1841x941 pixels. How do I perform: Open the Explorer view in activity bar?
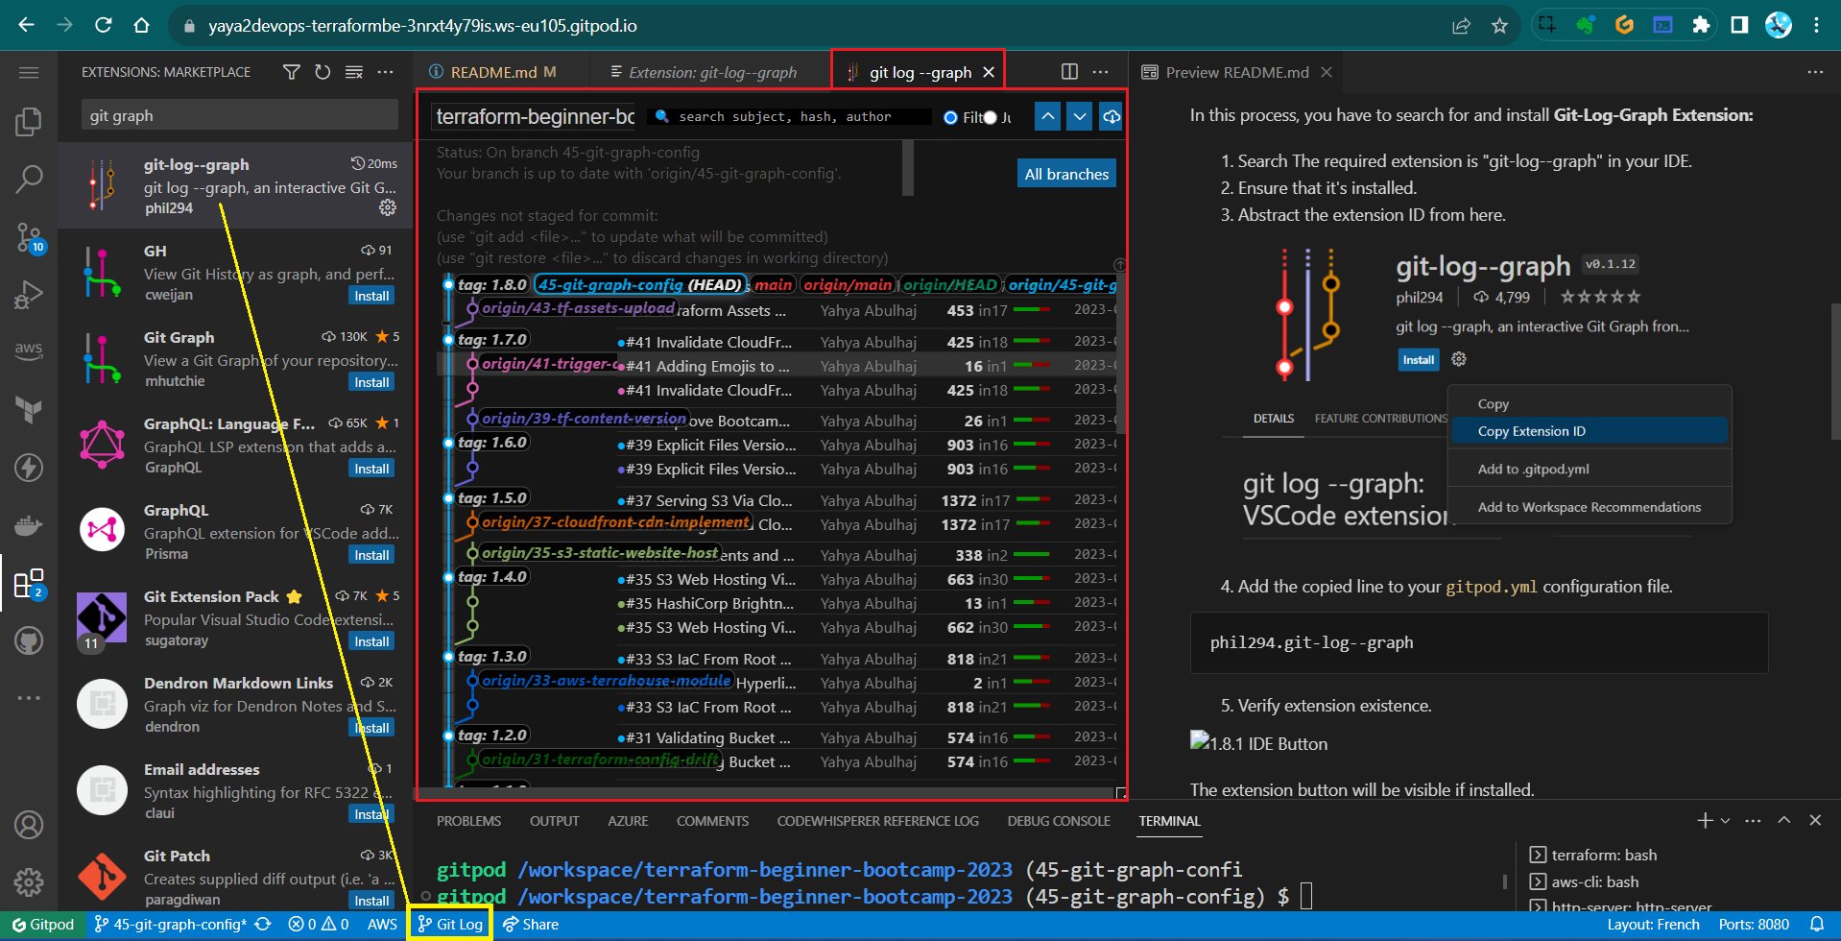29,121
